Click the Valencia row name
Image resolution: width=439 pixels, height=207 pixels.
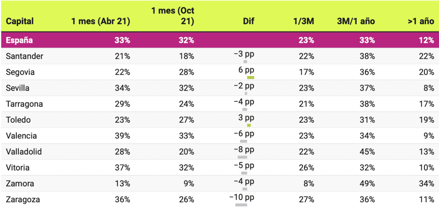point(21,136)
